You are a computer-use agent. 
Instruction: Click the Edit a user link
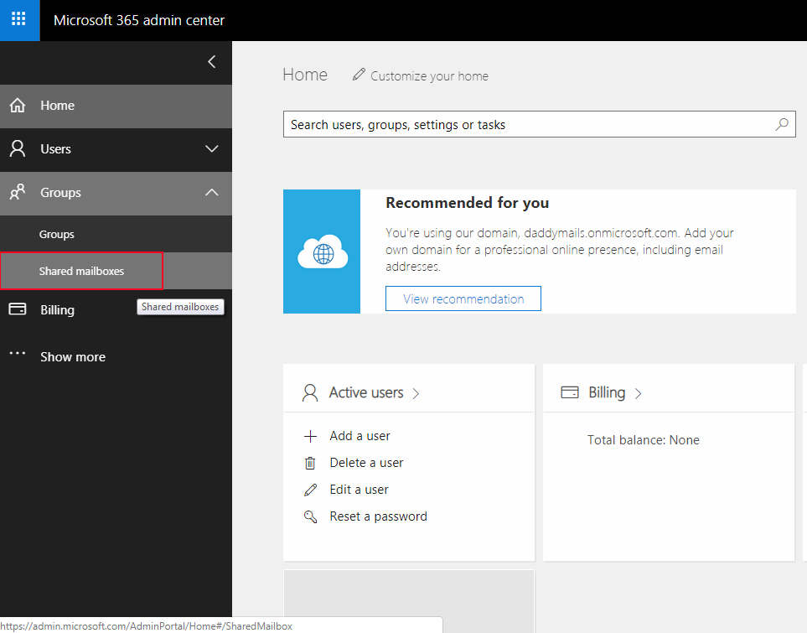[x=360, y=490]
